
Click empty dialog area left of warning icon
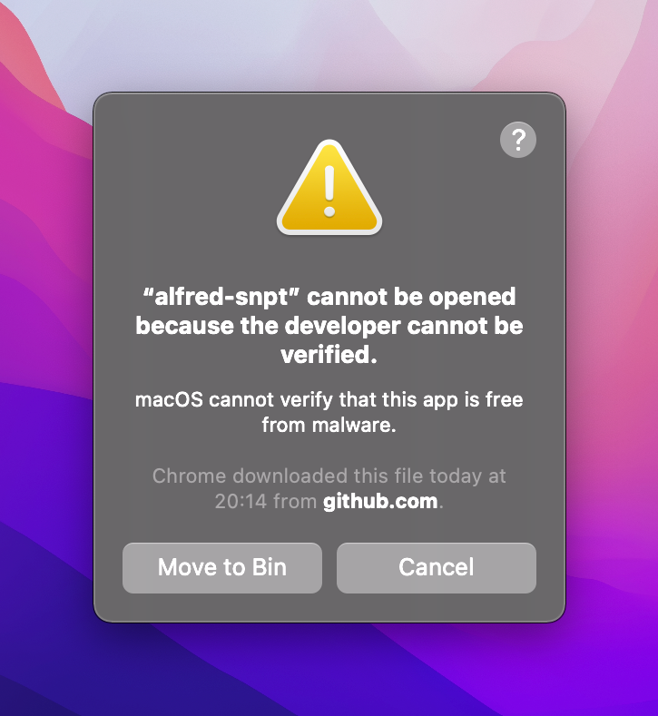click(182, 191)
